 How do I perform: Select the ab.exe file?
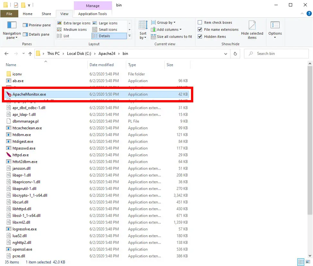18,81
